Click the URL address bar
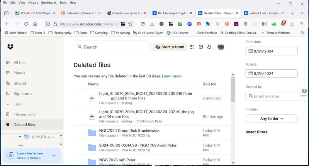 90,24
